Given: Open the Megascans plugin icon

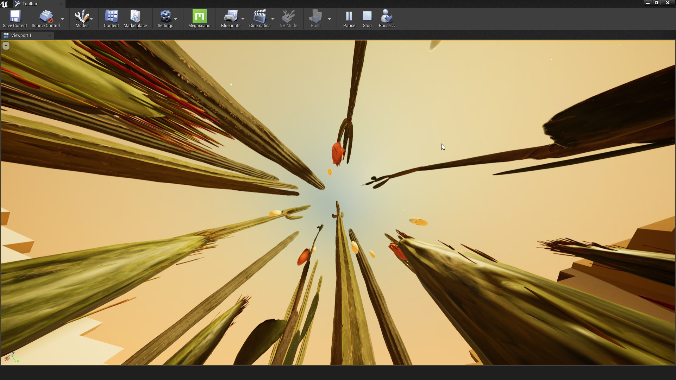Looking at the screenshot, I should tap(199, 17).
